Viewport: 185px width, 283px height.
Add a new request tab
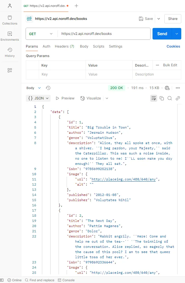(76, 6)
